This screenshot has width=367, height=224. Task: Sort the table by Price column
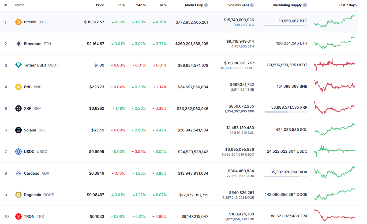point(100,5)
